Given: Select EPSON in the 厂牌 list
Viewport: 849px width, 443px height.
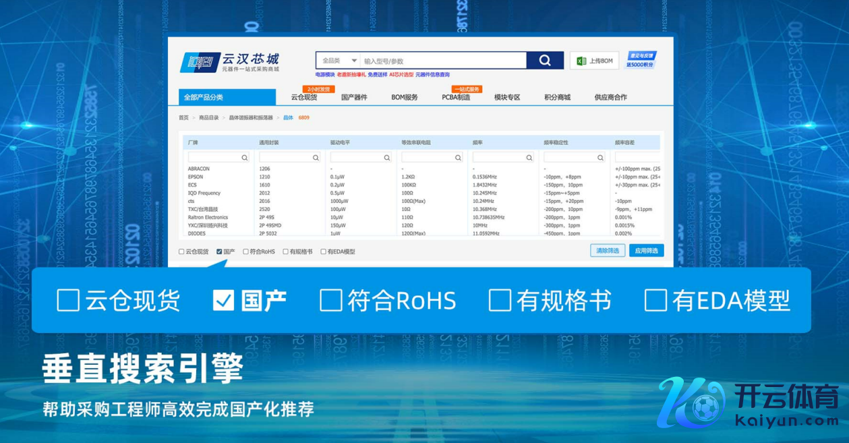Looking at the screenshot, I should tap(196, 177).
